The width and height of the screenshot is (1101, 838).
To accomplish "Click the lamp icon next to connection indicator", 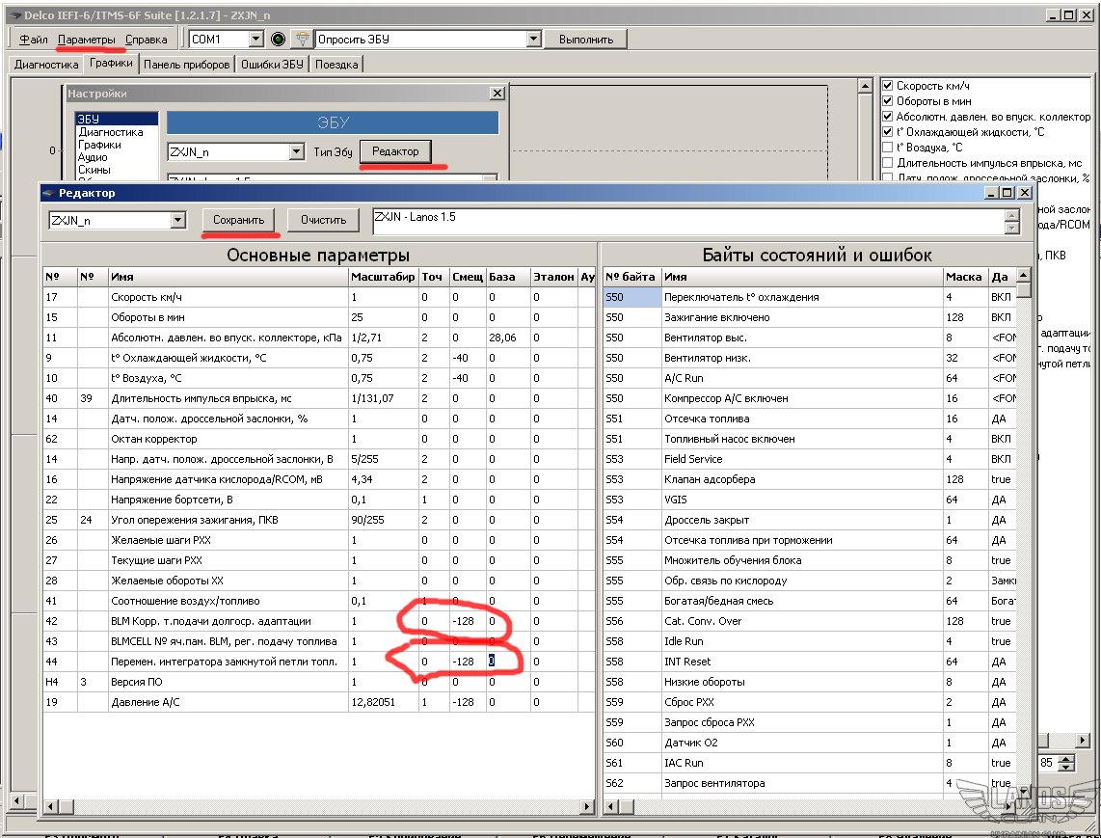I will [302, 40].
